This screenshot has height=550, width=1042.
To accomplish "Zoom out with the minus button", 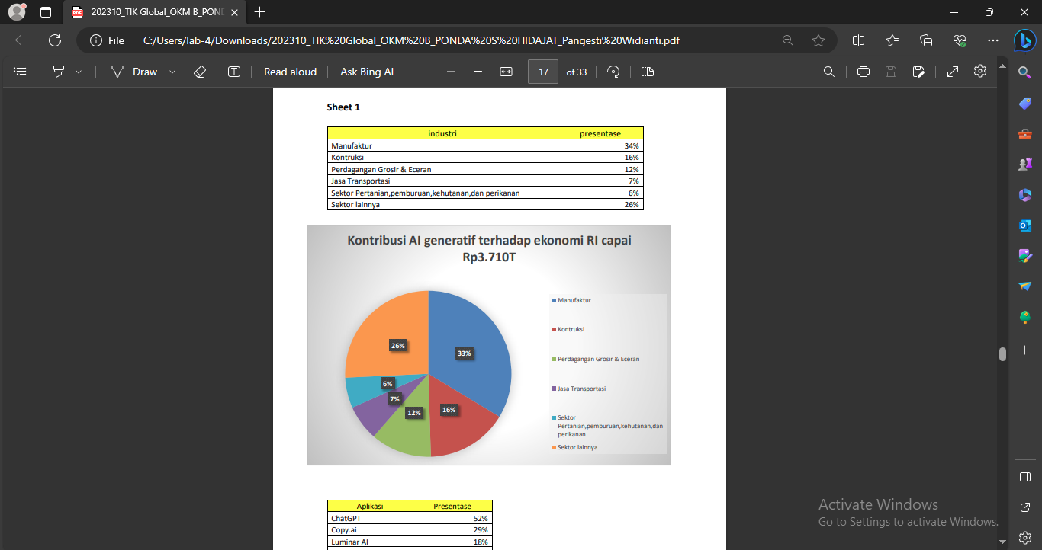I will tap(451, 72).
